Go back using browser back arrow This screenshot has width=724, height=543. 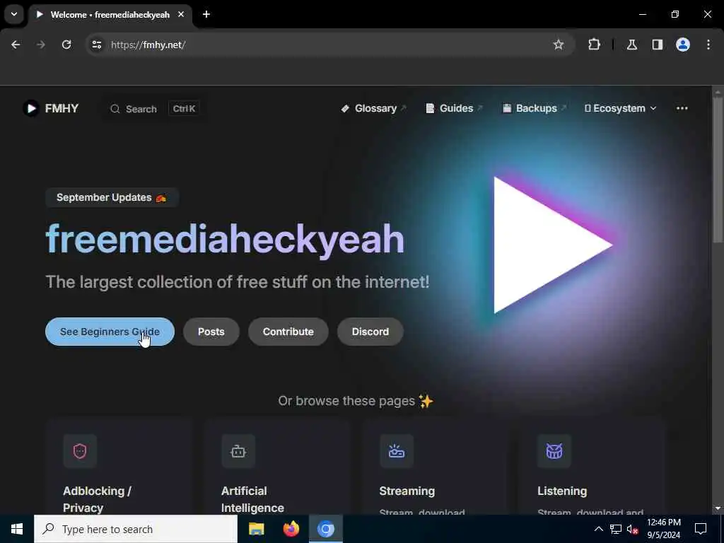16,45
